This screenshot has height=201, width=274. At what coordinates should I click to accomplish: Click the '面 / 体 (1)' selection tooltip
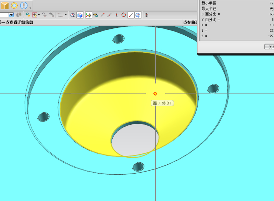coord(162,103)
